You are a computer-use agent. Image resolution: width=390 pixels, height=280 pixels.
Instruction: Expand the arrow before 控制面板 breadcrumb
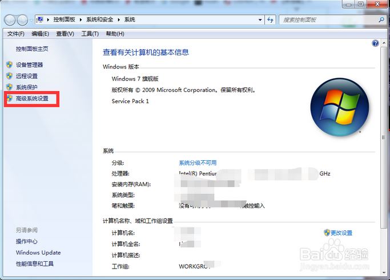tap(48, 19)
